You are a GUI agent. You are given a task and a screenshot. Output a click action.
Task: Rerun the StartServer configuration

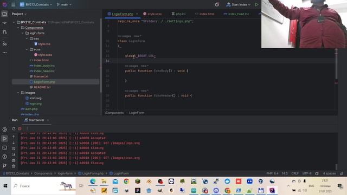14,129
